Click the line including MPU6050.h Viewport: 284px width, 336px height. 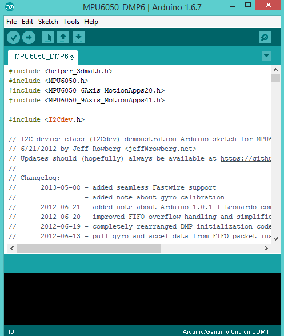tap(49, 81)
